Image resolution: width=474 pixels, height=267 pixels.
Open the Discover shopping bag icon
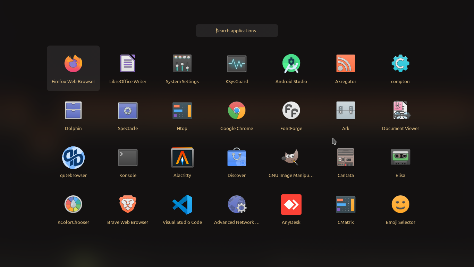tap(237, 157)
